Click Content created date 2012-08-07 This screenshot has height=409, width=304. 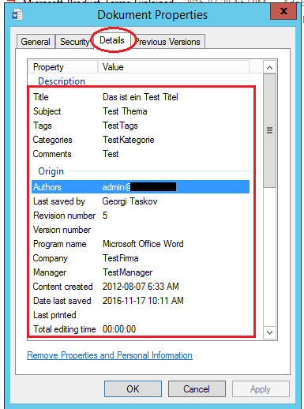point(141,287)
